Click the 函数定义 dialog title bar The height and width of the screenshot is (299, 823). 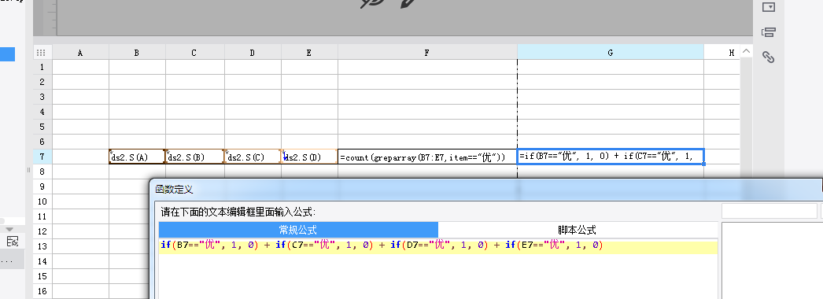click(x=485, y=190)
